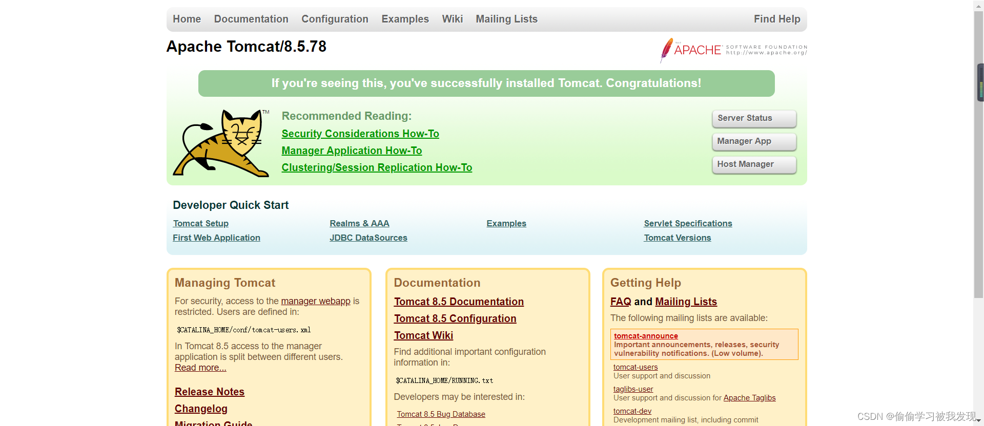Follow the Apache Taglibs link
Screen dimensions: 984x426
pyautogui.click(x=749, y=398)
